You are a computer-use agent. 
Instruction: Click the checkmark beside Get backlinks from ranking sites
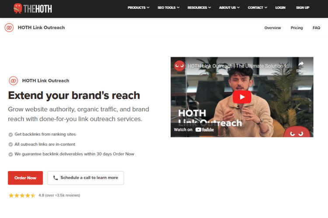[x=10, y=135]
